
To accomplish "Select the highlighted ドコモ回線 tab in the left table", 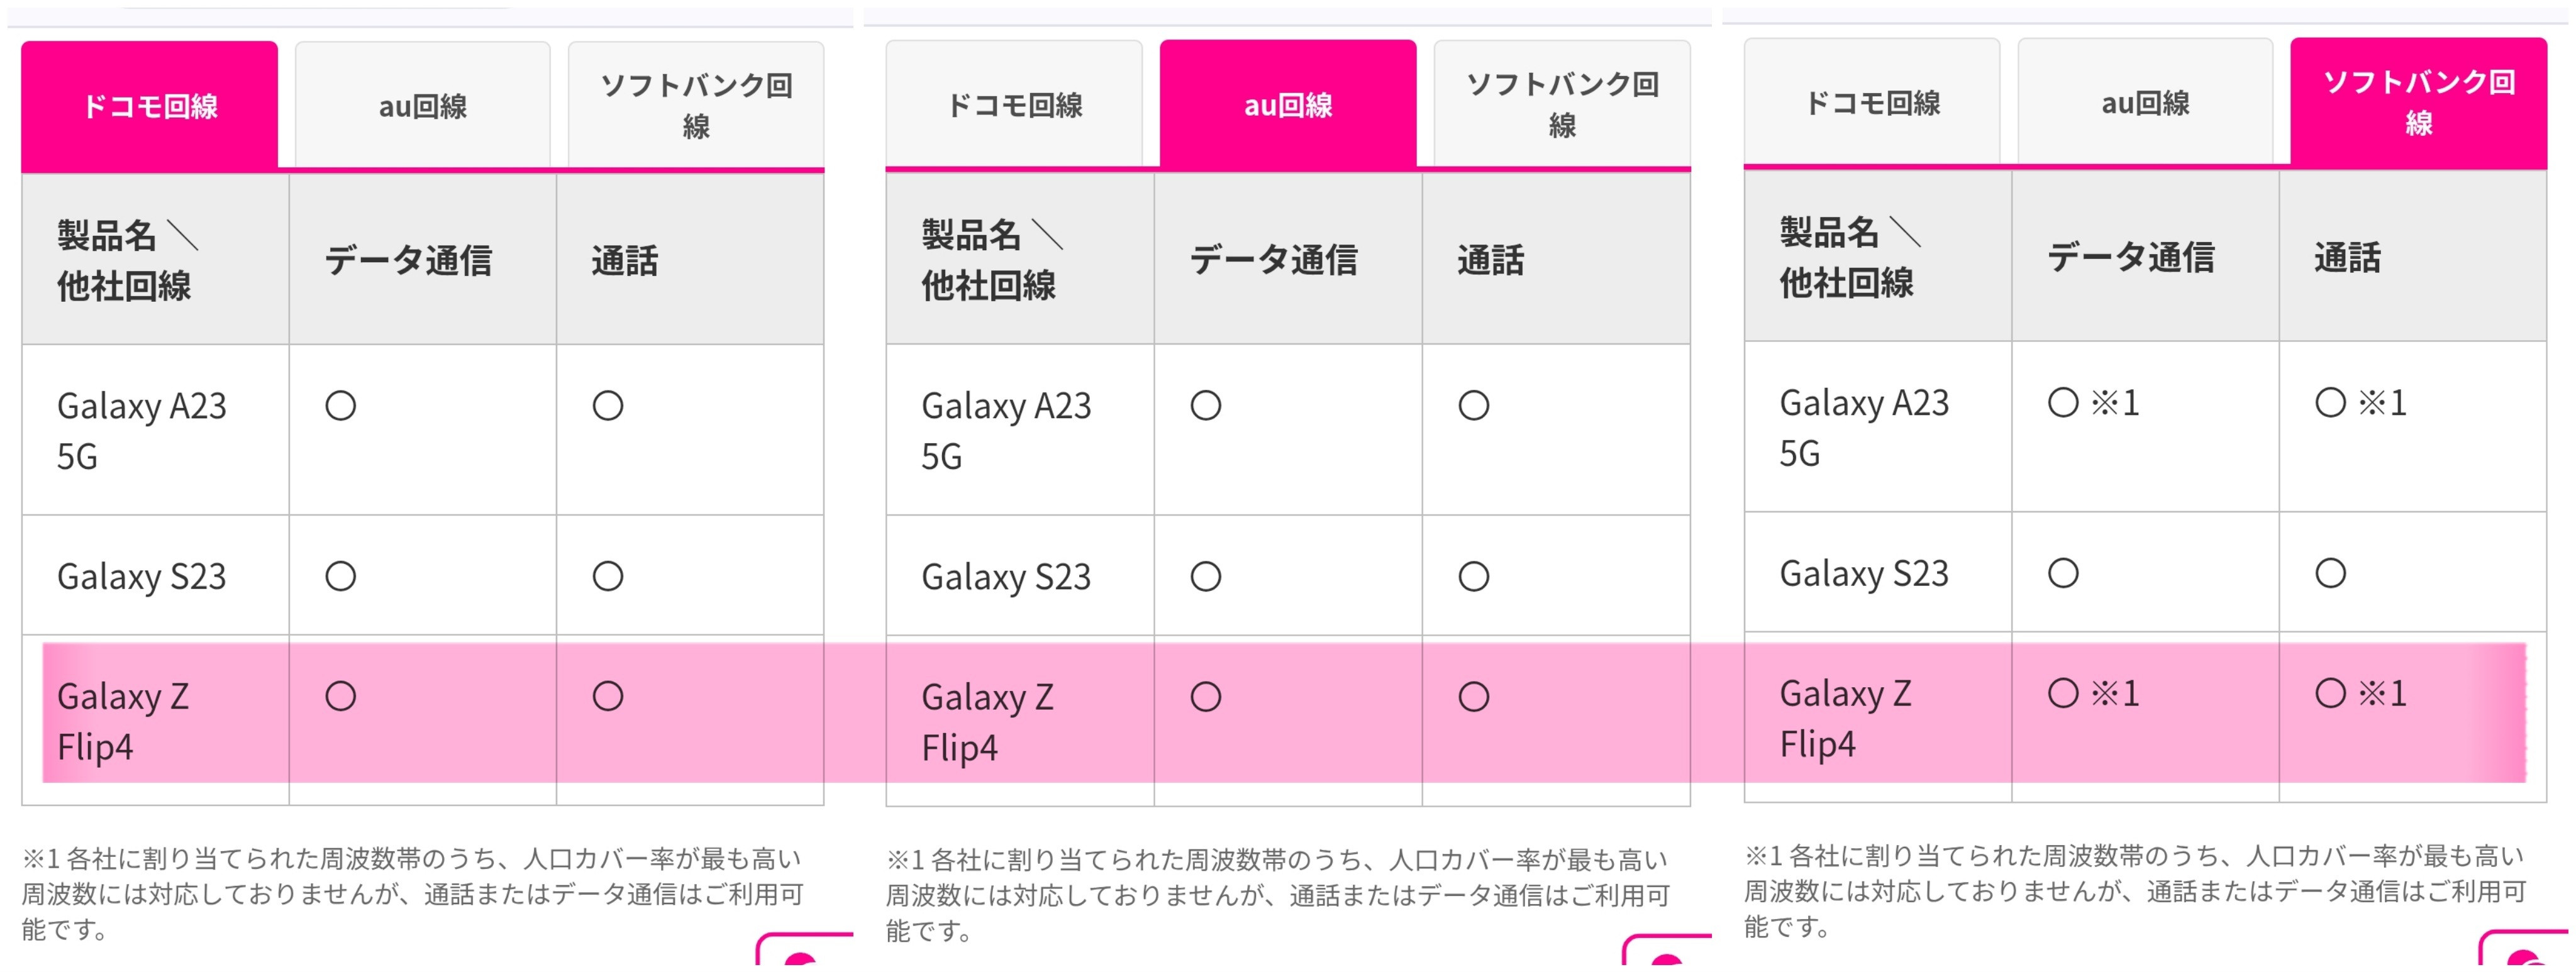I will [149, 105].
